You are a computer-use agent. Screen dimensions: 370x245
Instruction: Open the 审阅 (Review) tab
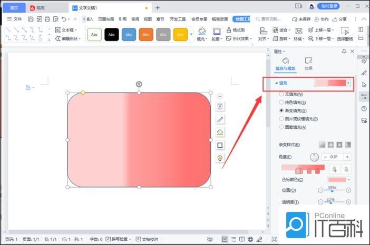(135, 19)
